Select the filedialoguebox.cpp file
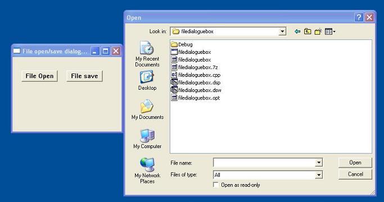 coord(196,75)
